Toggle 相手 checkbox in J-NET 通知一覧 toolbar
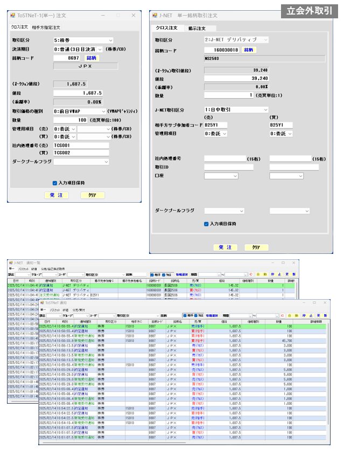Viewport: 344px width, 449px height. click(152, 274)
